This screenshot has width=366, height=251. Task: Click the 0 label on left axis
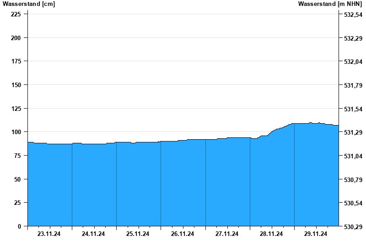point(19,226)
